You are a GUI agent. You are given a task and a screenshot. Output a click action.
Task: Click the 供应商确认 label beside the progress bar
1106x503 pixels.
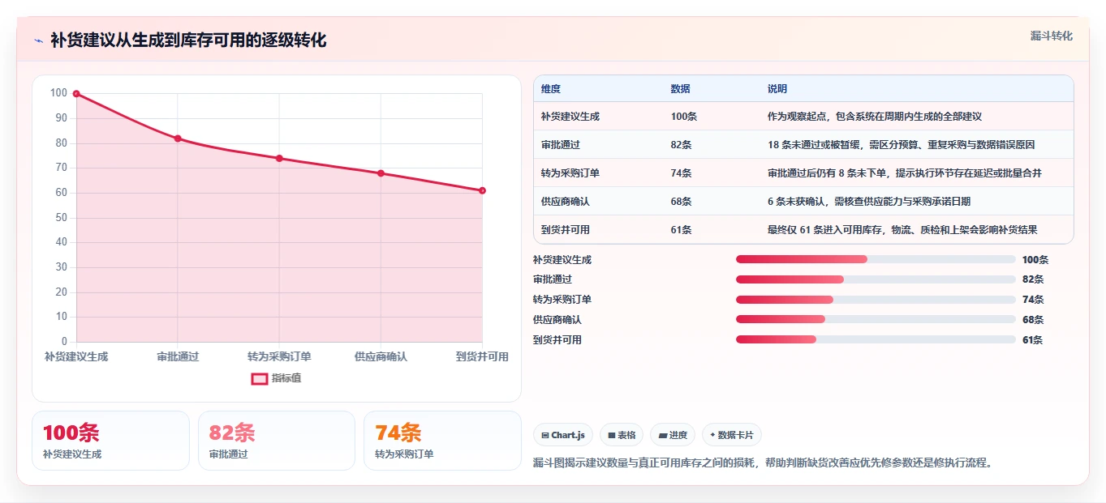[557, 320]
